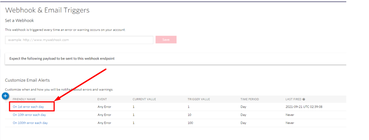Click the CURRENT VALUE column header
Viewport: 369px width, 140px height.
pyautogui.click(x=144, y=99)
